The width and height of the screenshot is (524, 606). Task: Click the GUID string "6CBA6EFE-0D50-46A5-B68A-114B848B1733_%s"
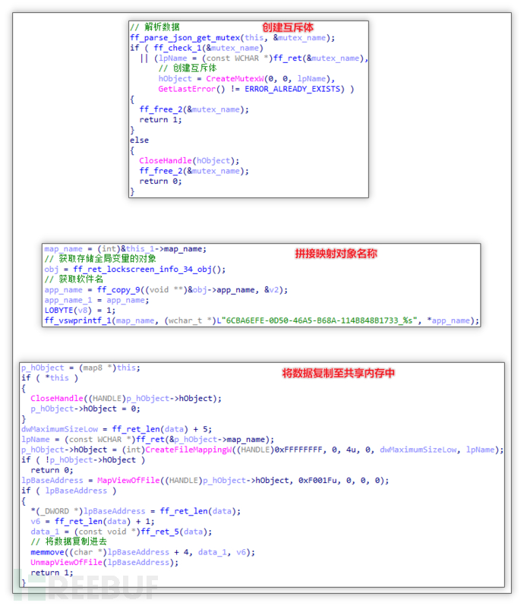point(319,320)
